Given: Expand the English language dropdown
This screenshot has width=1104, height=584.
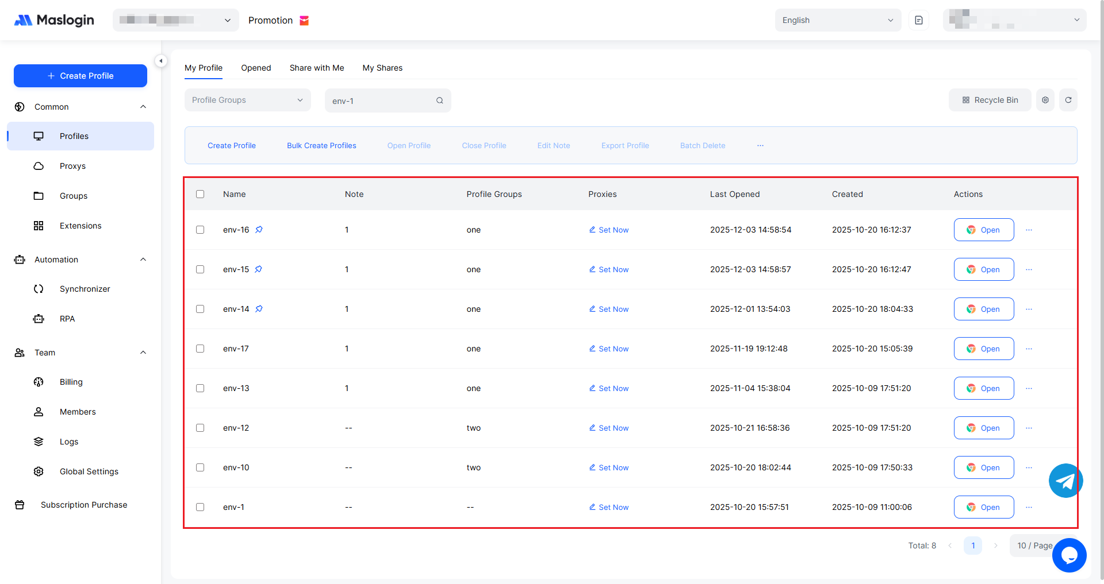Looking at the screenshot, I should (x=837, y=20).
